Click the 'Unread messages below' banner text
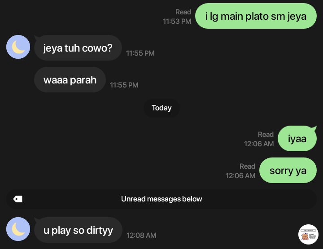Viewport: 323px width, 249px height. (161, 199)
